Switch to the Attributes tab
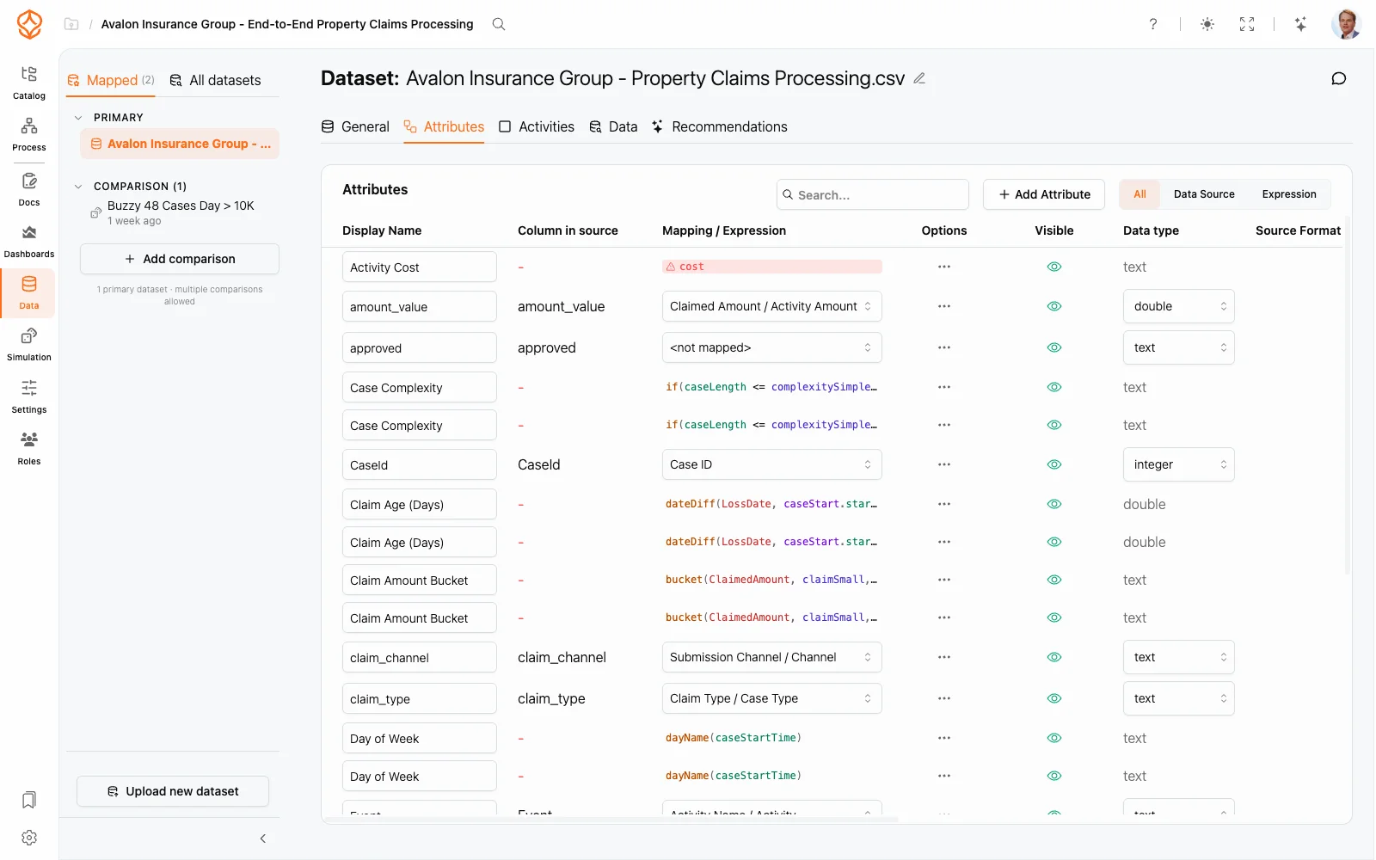Viewport: 1376px width, 860px height. click(x=444, y=126)
